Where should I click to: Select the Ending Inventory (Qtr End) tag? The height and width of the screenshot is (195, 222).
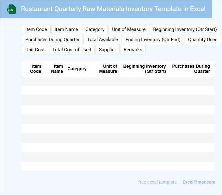pyautogui.click(x=153, y=40)
